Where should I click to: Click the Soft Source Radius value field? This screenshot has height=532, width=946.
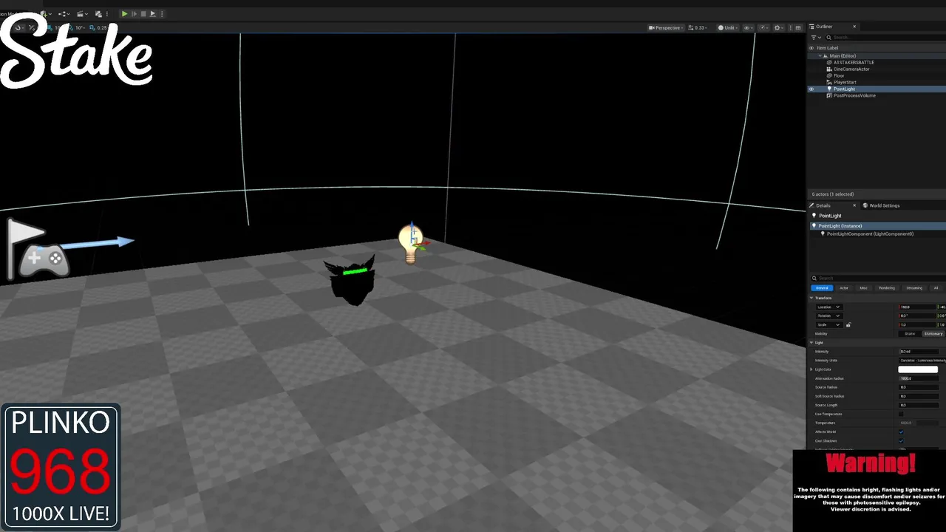click(x=919, y=396)
